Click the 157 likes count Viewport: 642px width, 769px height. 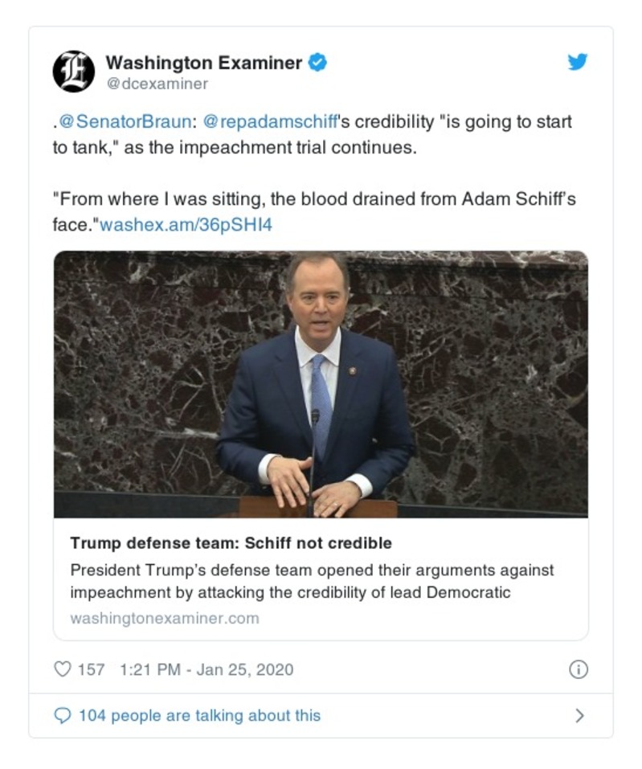pyautogui.click(x=91, y=669)
